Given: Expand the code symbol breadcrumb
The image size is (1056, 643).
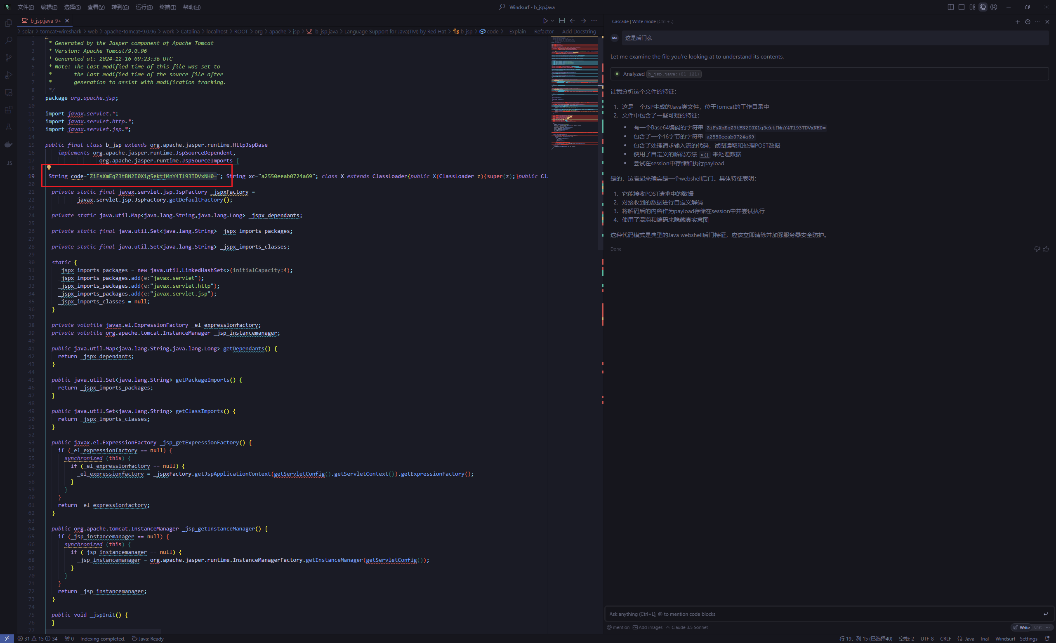Looking at the screenshot, I should click(489, 32).
